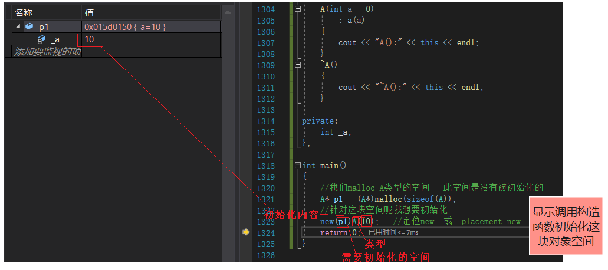
Task: Click the watch panel scrollbar up arrow
Action: click(x=228, y=12)
